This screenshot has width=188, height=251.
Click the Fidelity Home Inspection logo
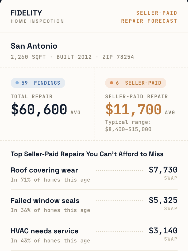[x=37, y=17]
